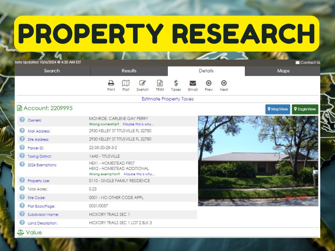Switch to the Search tab
This screenshot has width=335, height=251.
click(52, 71)
